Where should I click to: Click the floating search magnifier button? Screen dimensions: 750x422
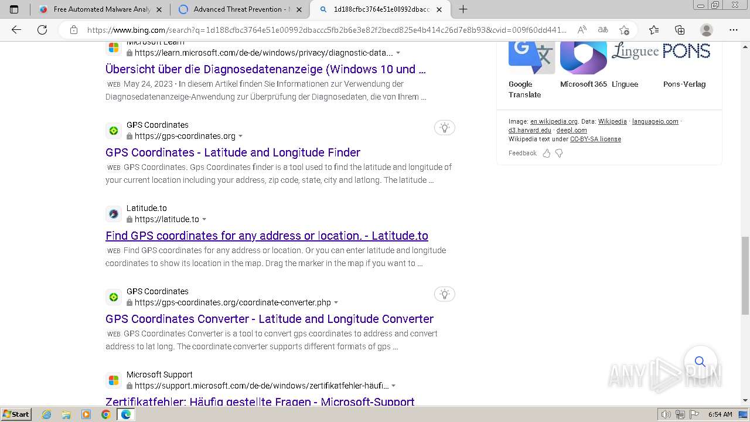pos(700,362)
